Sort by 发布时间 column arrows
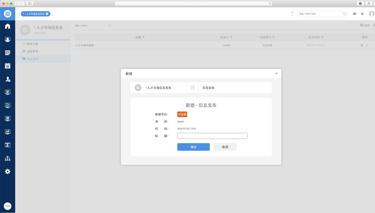 click(322, 37)
